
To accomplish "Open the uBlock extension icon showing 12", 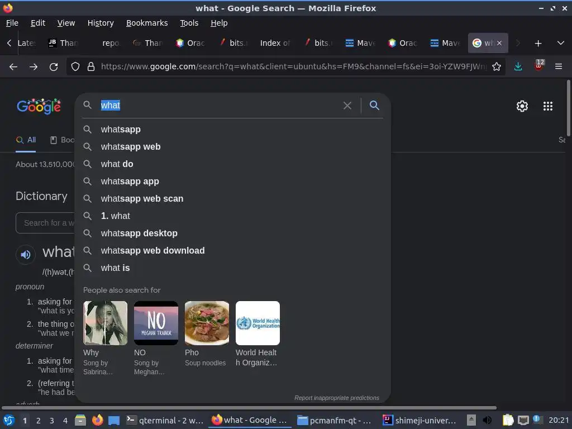I will [538, 66].
